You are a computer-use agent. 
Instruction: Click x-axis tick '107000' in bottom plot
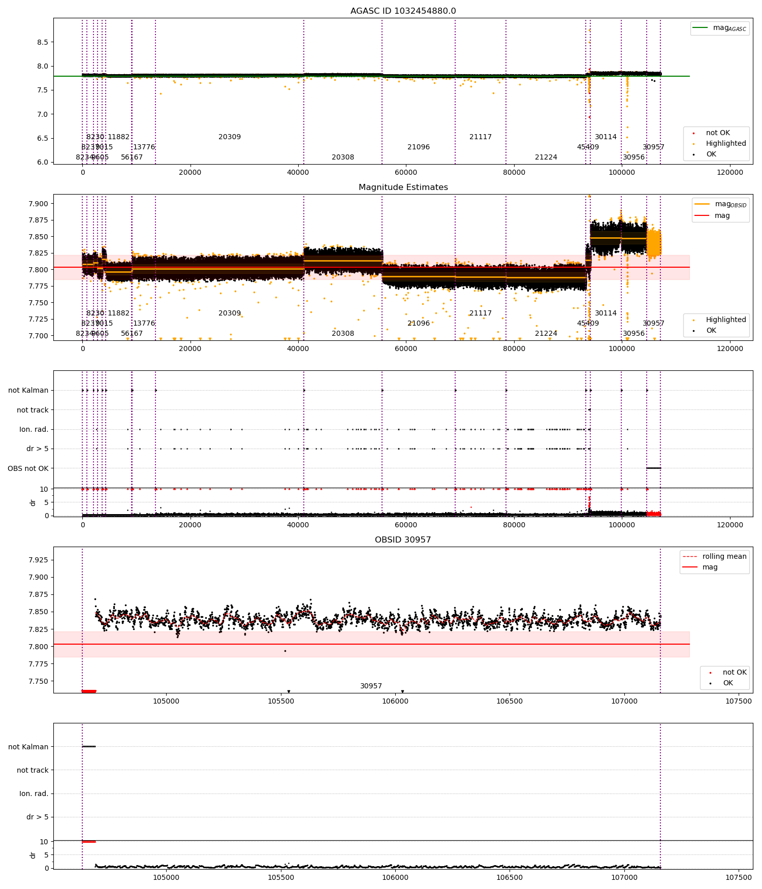click(x=624, y=877)
